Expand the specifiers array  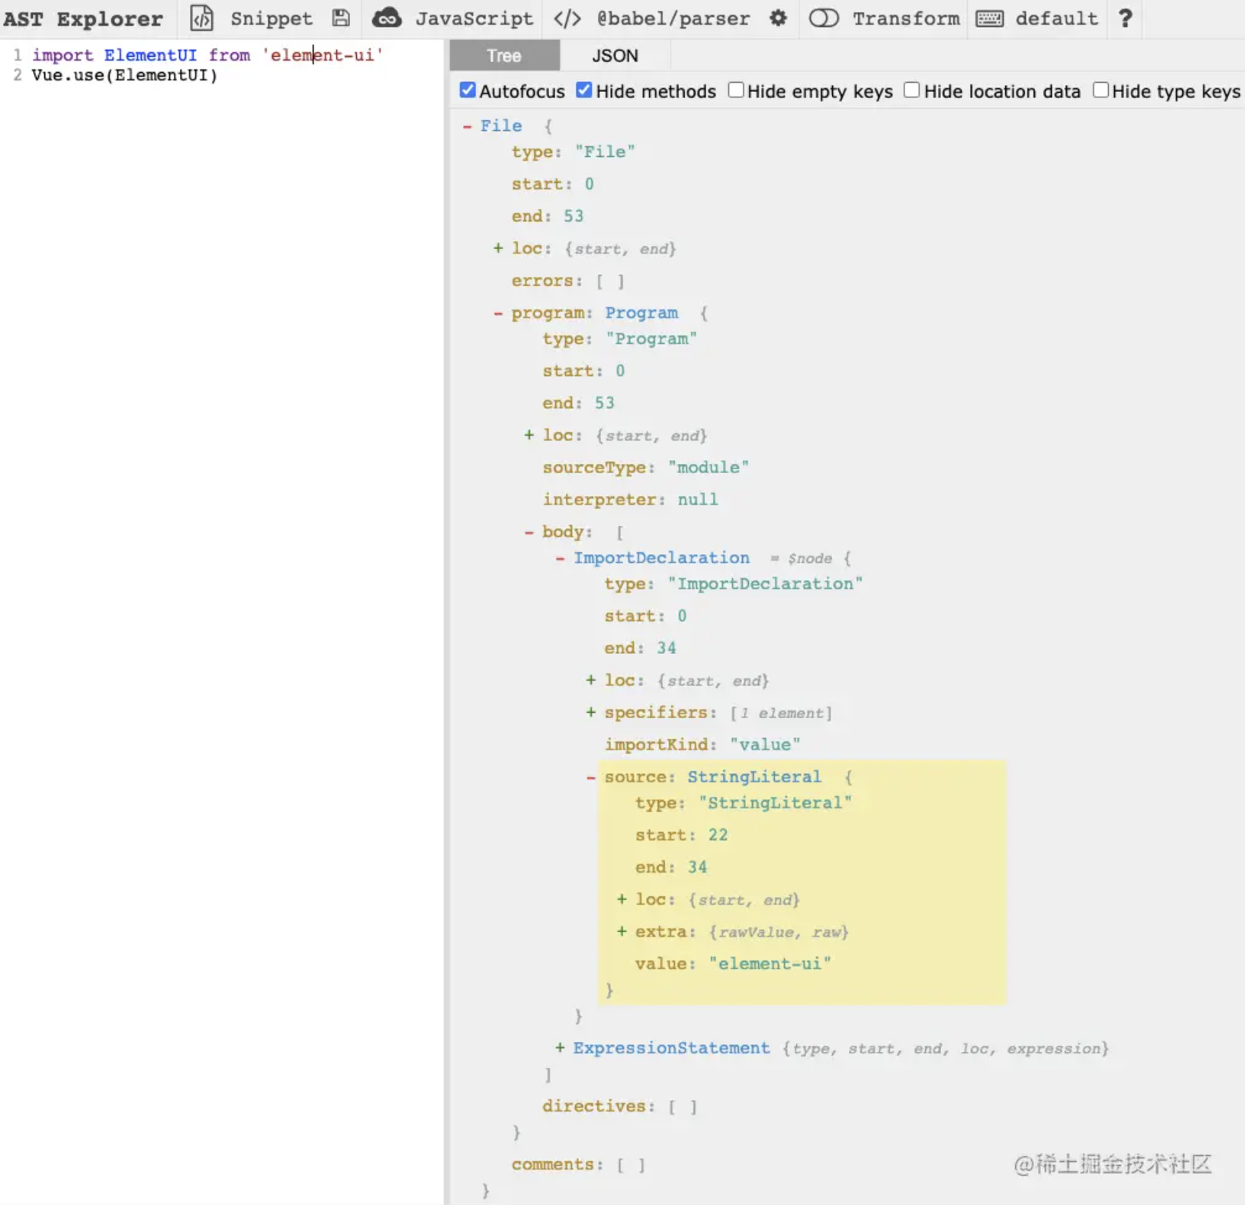point(591,712)
